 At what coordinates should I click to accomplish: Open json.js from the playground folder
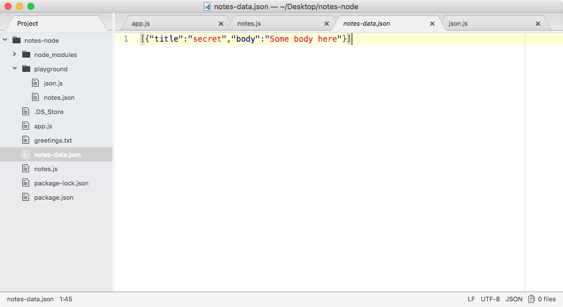(53, 83)
